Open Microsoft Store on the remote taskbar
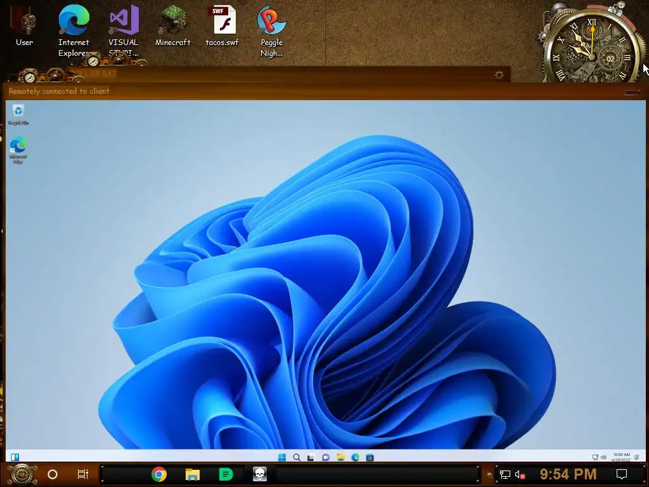The image size is (649, 487). (x=370, y=457)
